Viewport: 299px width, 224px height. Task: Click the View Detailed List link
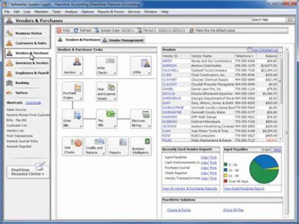coord(265,50)
